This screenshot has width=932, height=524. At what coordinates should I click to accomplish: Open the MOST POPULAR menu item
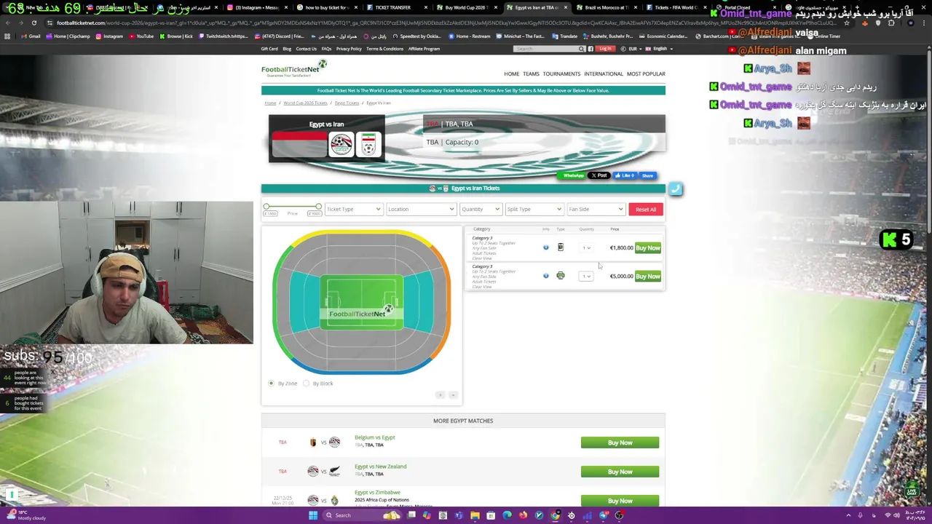(646, 74)
